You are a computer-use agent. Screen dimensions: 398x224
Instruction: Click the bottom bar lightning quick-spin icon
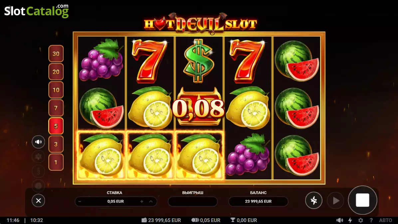pyautogui.click(x=350, y=220)
